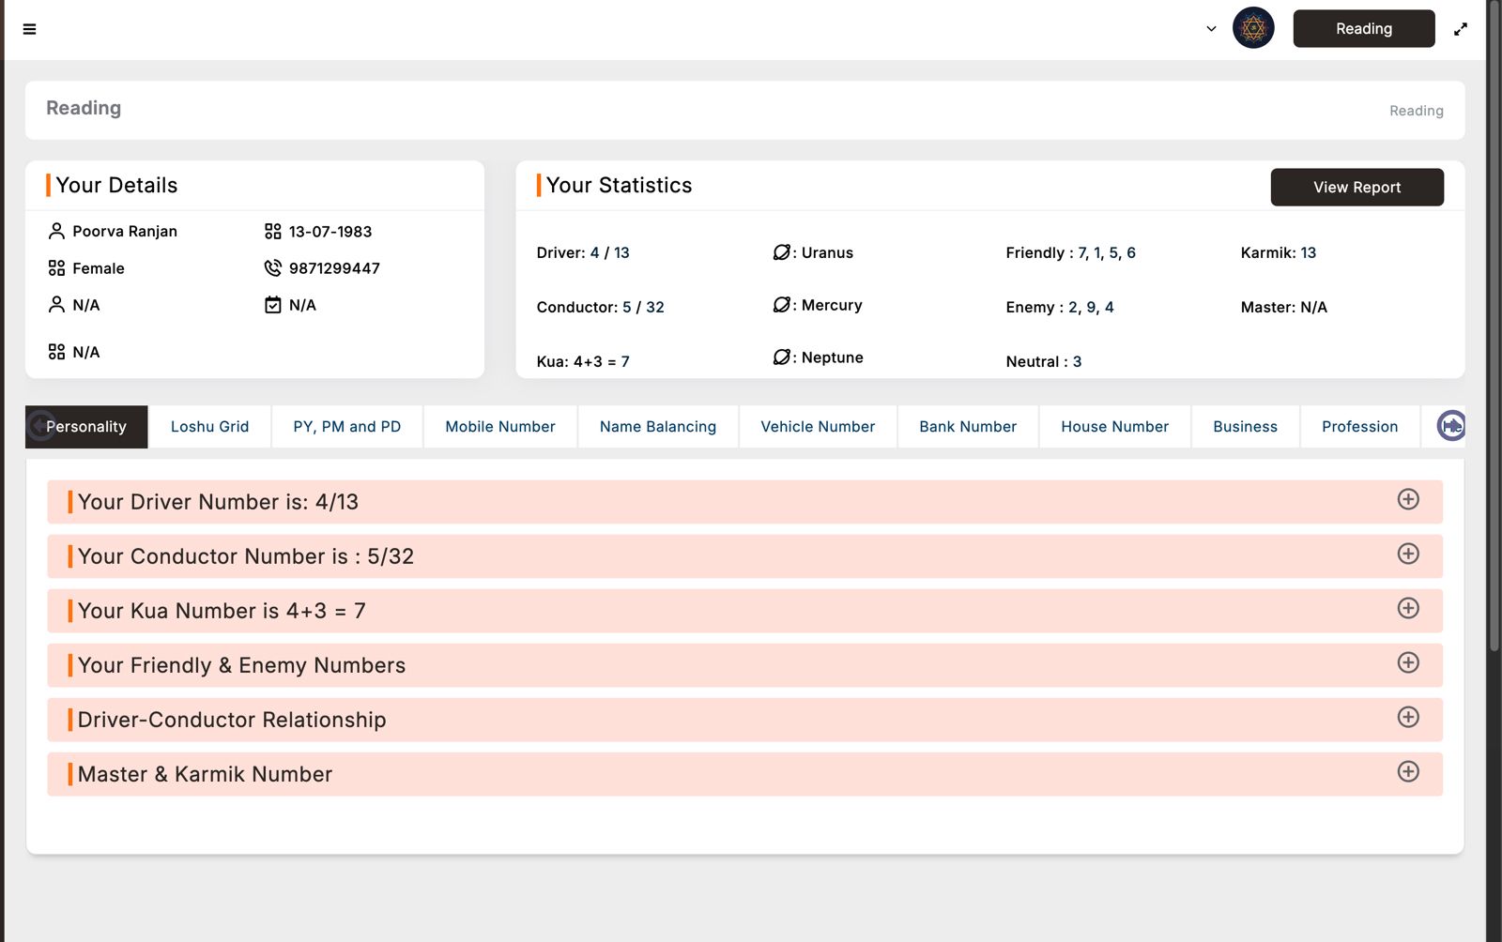Expand Master & Karmik Number section
This screenshot has width=1502, height=942.
[1407, 772]
